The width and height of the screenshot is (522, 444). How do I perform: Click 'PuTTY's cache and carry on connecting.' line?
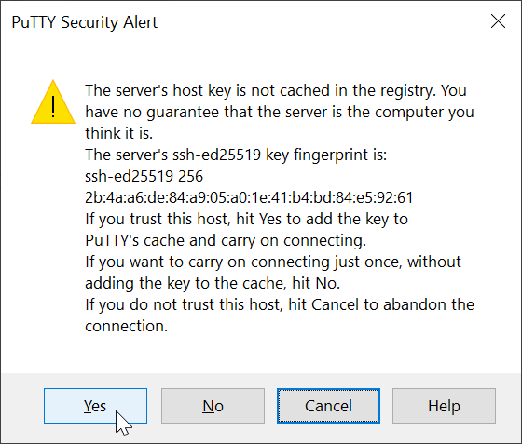[x=226, y=240]
